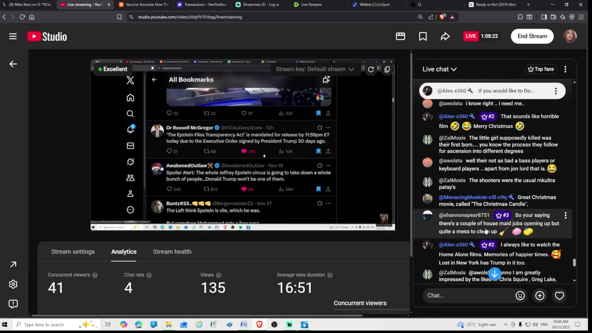The image size is (592, 333).
Task: Show help for Chat rate metric
Action: 149,275
